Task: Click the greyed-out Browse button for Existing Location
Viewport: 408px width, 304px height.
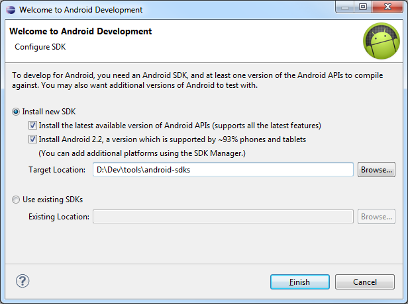Action: coord(376,217)
